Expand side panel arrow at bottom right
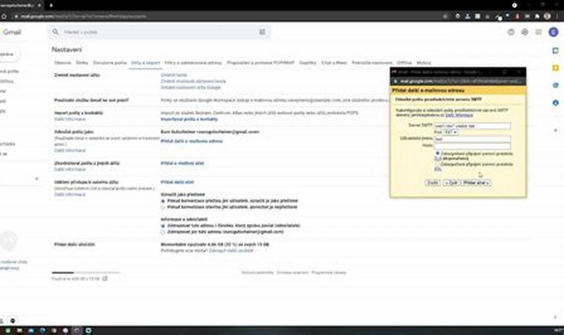The image size is (564, 335). (556, 317)
